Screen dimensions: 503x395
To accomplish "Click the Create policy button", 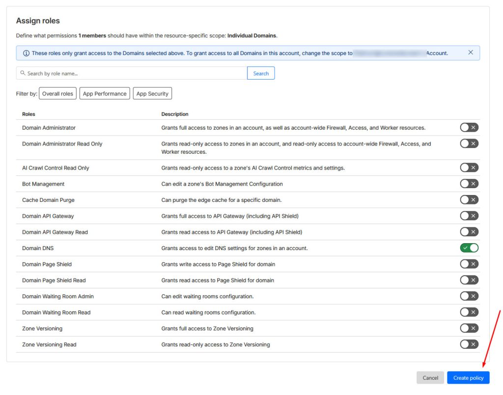I will (468, 378).
